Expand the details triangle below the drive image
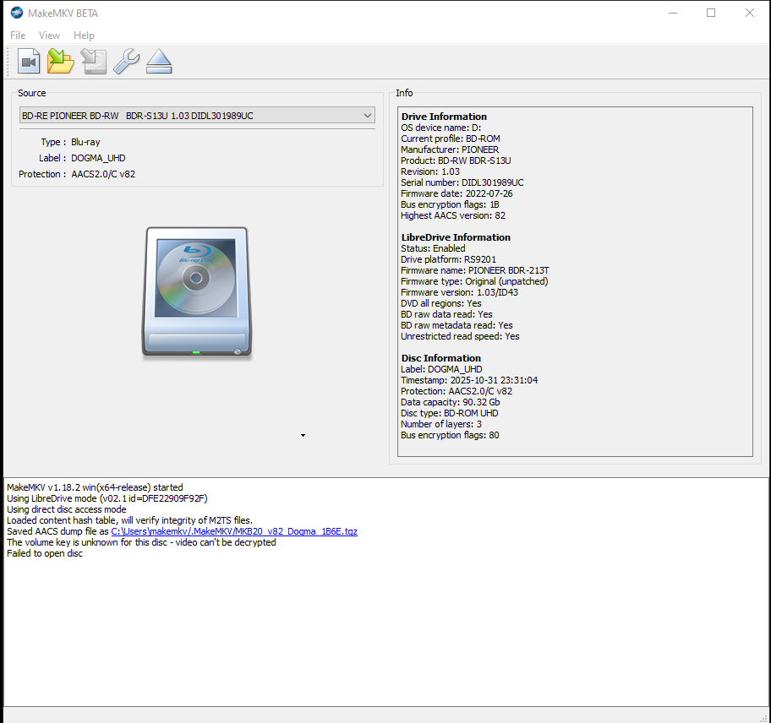This screenshot has width=771, height=723. (303, 434)
